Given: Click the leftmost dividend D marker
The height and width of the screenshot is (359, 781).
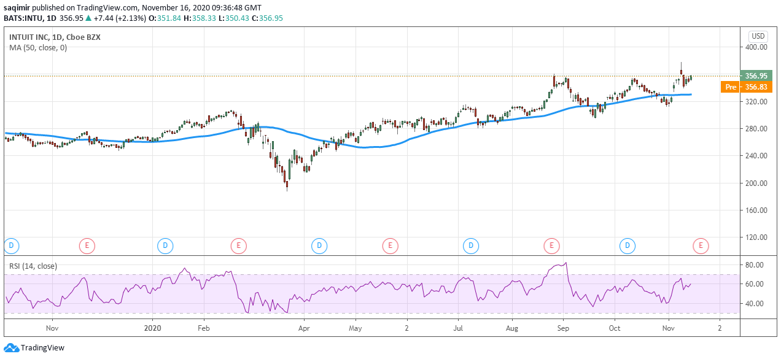Looking at the screenshot, I should [10, 246].
